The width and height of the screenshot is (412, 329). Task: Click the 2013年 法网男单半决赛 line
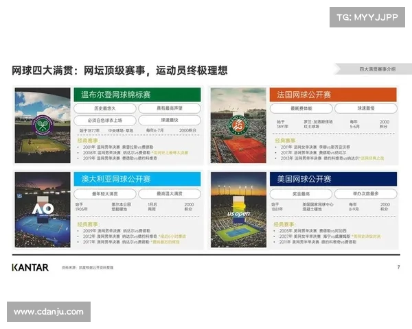click(x=332, y=158)
